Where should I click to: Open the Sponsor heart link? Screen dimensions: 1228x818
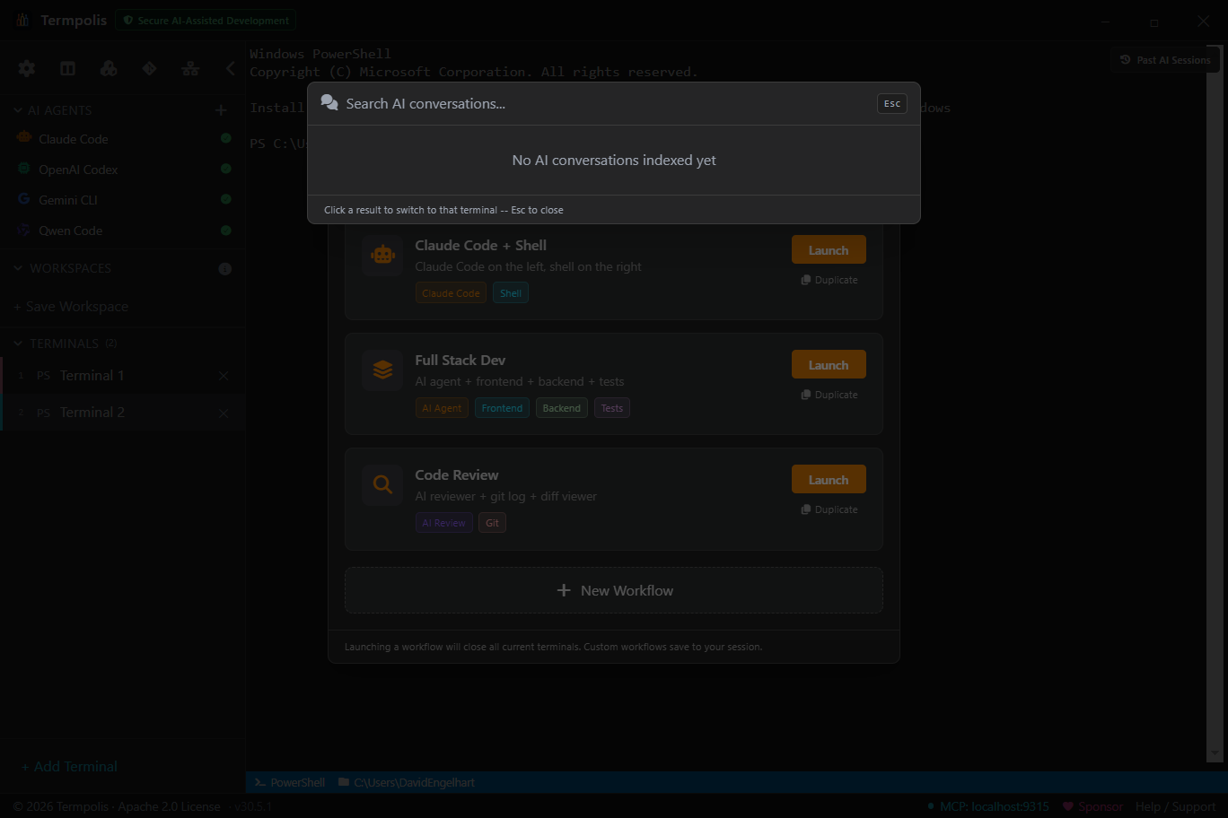point(1092,806)
